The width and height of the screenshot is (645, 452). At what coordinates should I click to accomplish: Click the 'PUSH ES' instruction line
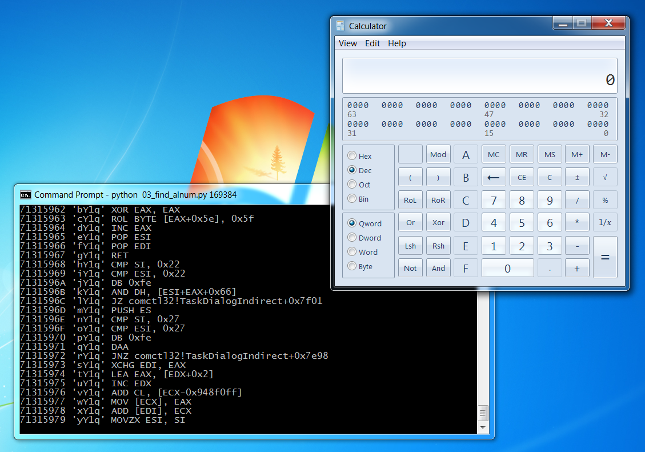click(x=86, y=310)
